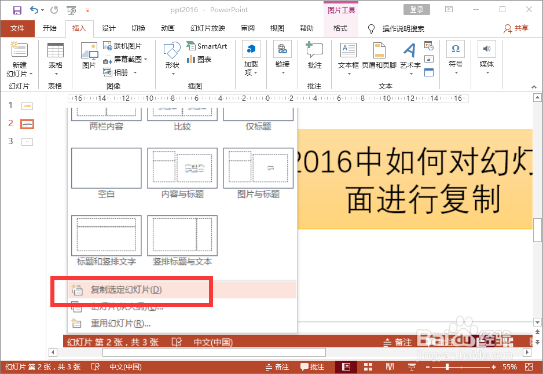Insert slide number icon
This screenshot has width=543, height=374.
429,59
